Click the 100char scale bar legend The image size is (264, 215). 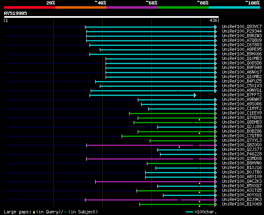(189, 212)
